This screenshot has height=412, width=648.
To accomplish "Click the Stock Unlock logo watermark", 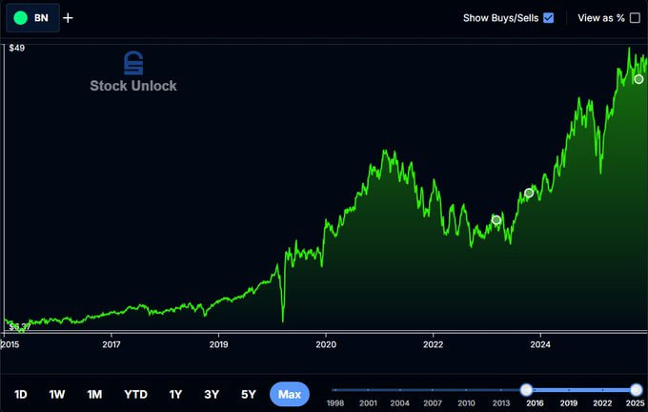I will 133,72.
